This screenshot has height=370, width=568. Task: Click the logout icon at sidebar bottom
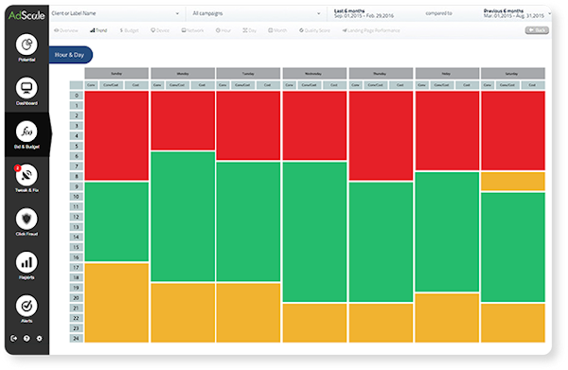(x=14, y=338)
